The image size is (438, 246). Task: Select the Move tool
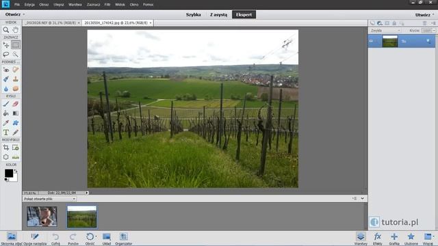click(x=6, y=45)
